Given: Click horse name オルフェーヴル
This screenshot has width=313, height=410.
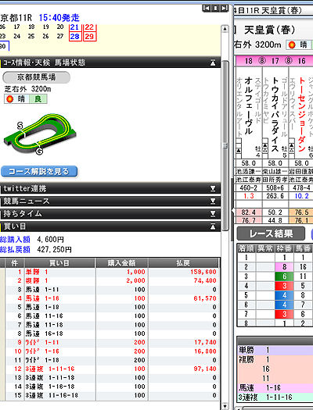Looking at the screenshot, I should pyautogui.click(x=249, y=105).
